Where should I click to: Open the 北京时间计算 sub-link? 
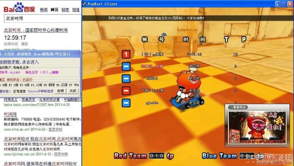tap(49, 100)
